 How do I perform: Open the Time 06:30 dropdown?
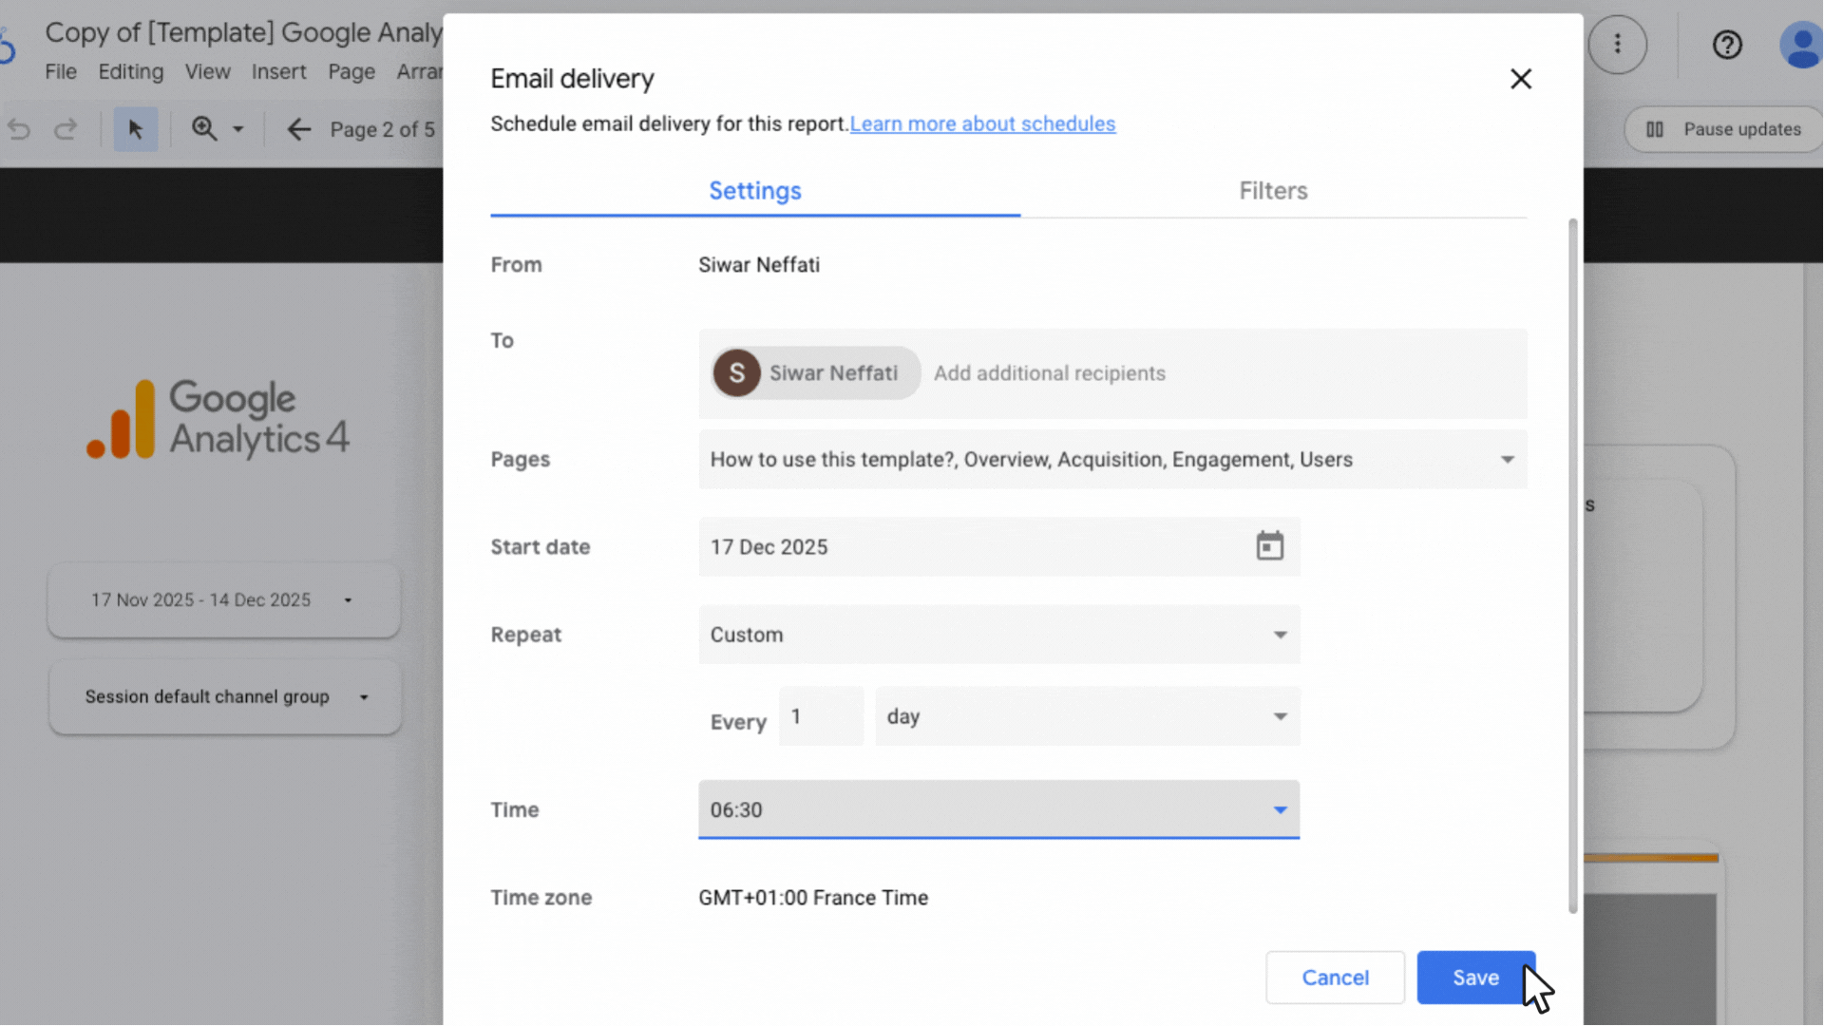[x=1280, y=809]
